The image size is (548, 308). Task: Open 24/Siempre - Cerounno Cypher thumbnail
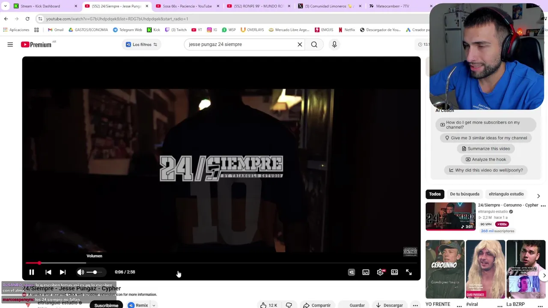click(x=450, y=216)
